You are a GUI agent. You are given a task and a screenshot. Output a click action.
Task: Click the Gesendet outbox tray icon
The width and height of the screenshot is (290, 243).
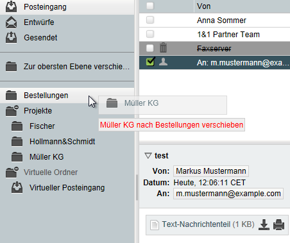point(11,38)
